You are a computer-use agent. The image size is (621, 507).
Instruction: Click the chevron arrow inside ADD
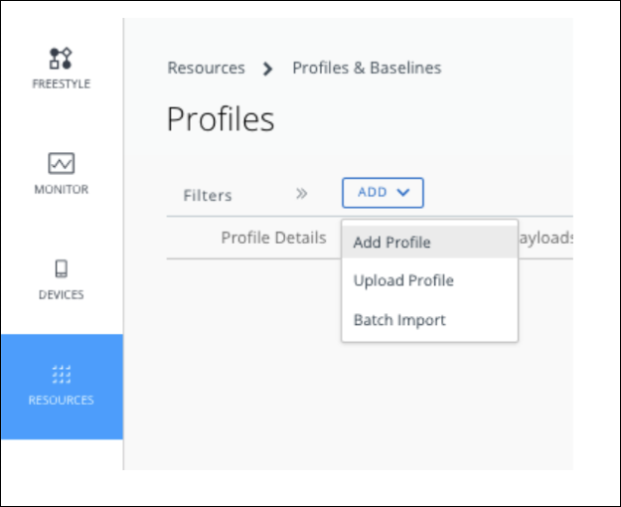pos(402,193)
